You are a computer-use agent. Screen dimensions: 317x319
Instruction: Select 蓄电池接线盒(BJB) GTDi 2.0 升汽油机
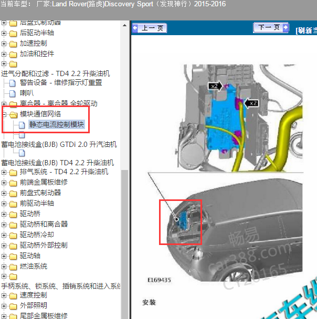pyautogui.click(x=59, y=144)
